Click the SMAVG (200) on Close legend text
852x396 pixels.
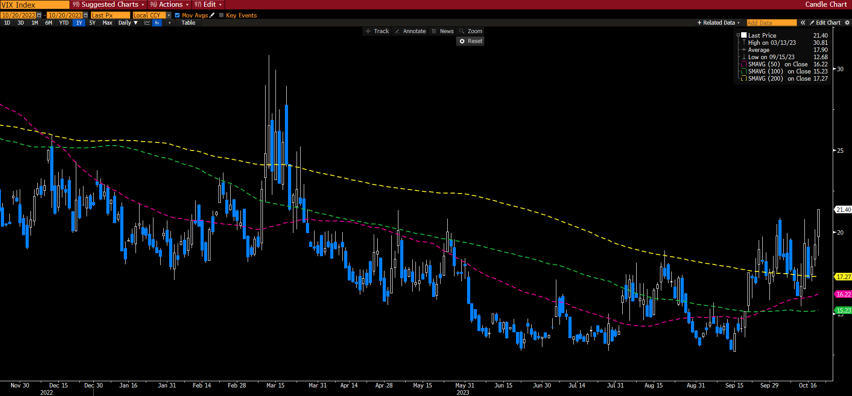tap(779, 78)
